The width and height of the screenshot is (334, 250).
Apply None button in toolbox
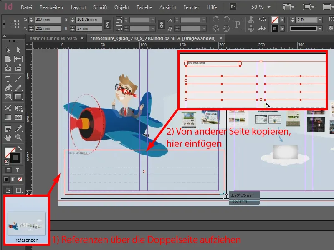20,179
